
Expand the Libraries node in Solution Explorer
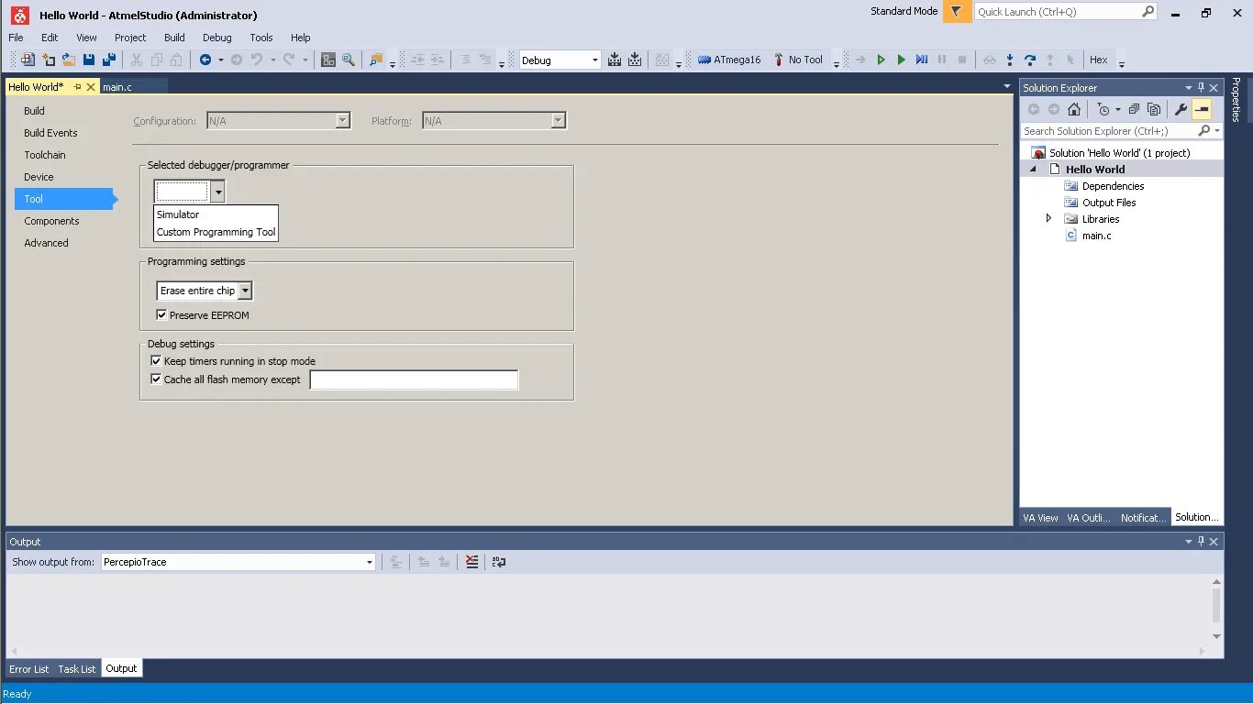point(1049,218)
